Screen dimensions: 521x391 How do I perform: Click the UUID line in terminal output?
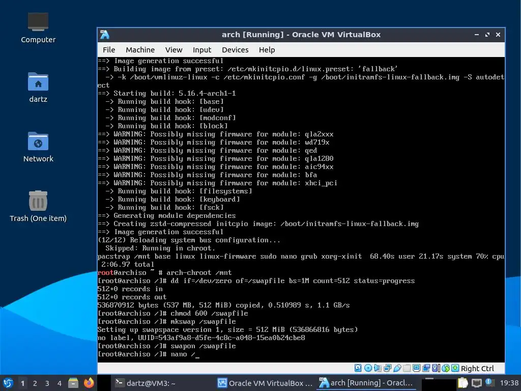[201, 338]
